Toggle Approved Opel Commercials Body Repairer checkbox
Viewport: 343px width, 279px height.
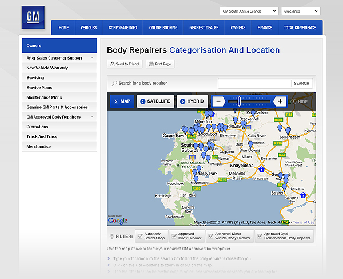260,236
